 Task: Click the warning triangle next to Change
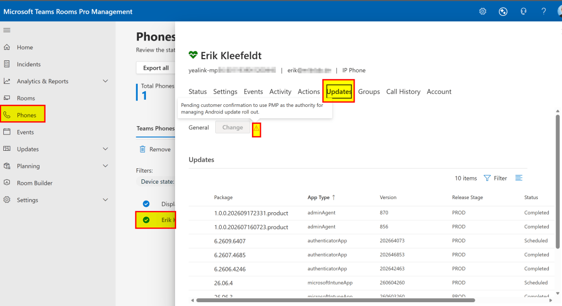tap(256, 128)
